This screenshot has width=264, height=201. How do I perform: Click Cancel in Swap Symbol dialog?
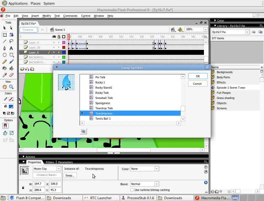click(198, 84)
